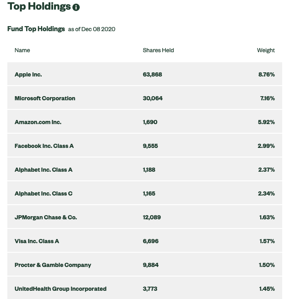The width and height of the screenshot is (290, 299).
Task: Click the Top Holdings info icon
Action: pyautogui.click(x=76, y=7)
